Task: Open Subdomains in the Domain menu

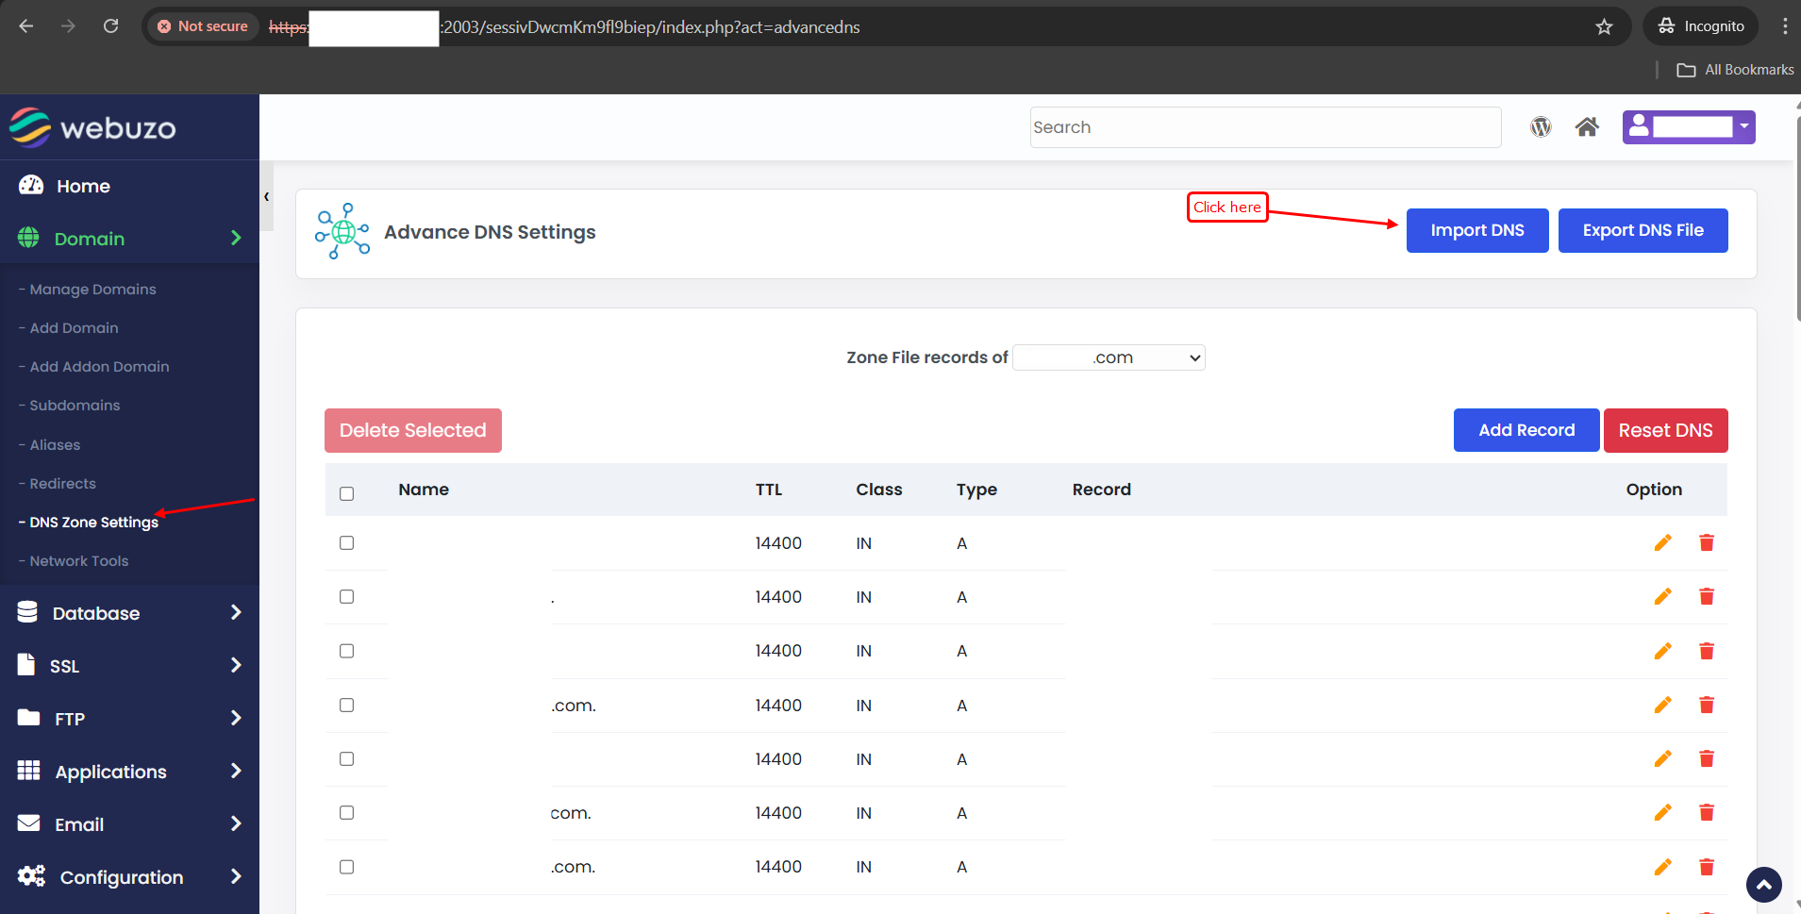Action: (x=75, y=406)
